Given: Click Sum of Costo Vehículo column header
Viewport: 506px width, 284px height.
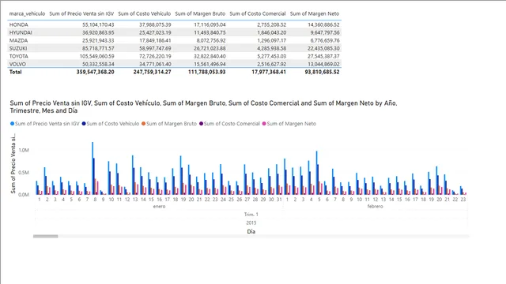Looking at the screenshot, I should coord(144,14).
